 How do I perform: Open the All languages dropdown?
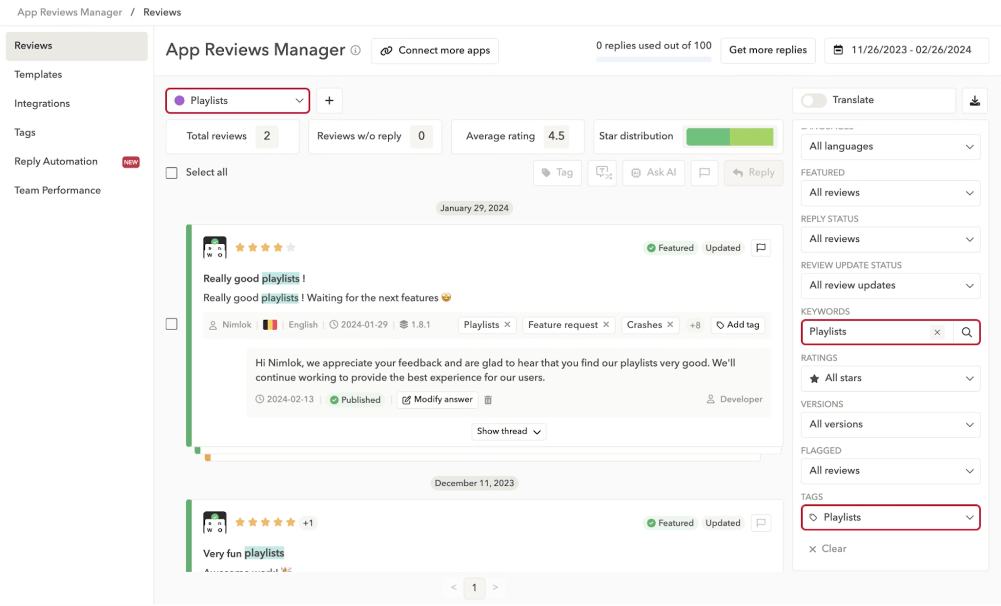pos(890,147)
